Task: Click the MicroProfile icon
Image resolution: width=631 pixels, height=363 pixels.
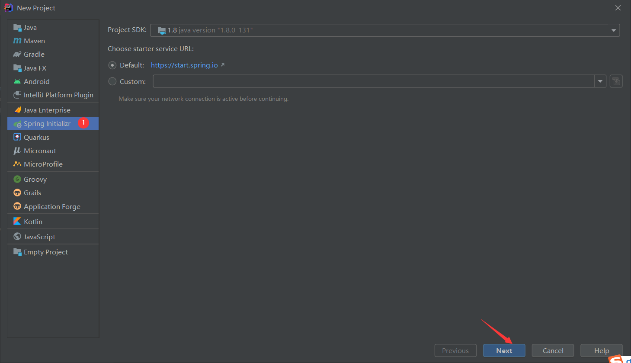Action: click(17, 164)
